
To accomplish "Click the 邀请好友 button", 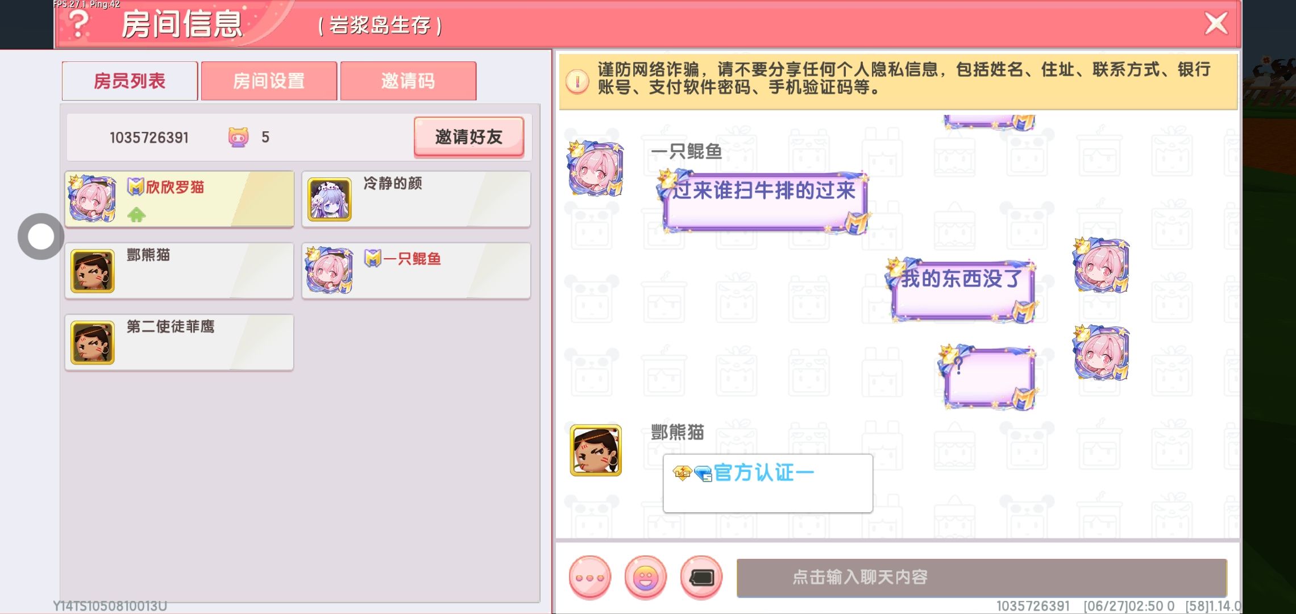I will 469,137.
